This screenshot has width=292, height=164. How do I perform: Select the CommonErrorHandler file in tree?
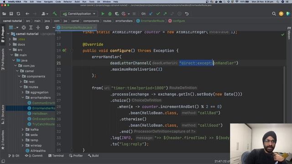click(x=43, y=103)
